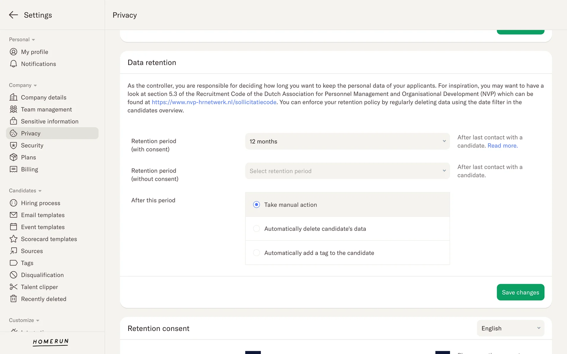Click the Read more link
The width and height of the screenshot is (567, 354).
502,145
